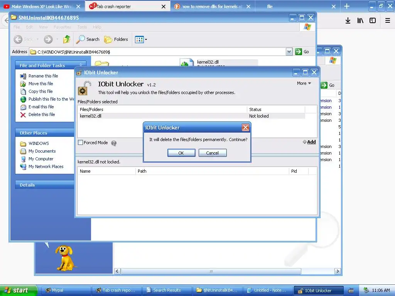Click the Windows start button
The image size is (395, 296).
(x=19, y=290)
